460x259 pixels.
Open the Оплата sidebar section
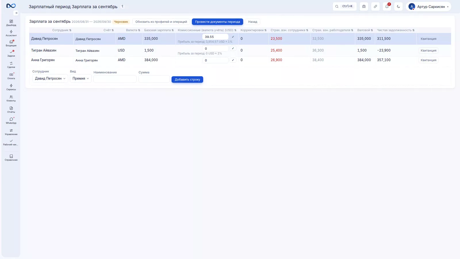[11, 76]
